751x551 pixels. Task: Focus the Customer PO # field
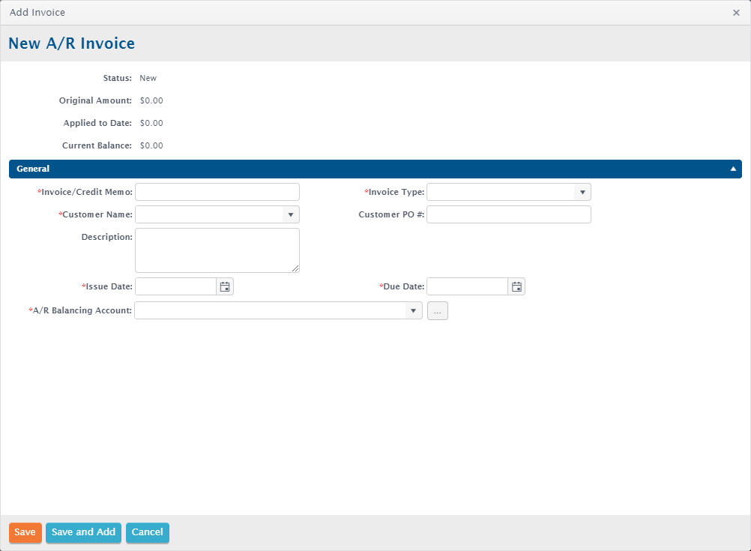point(509,214)
